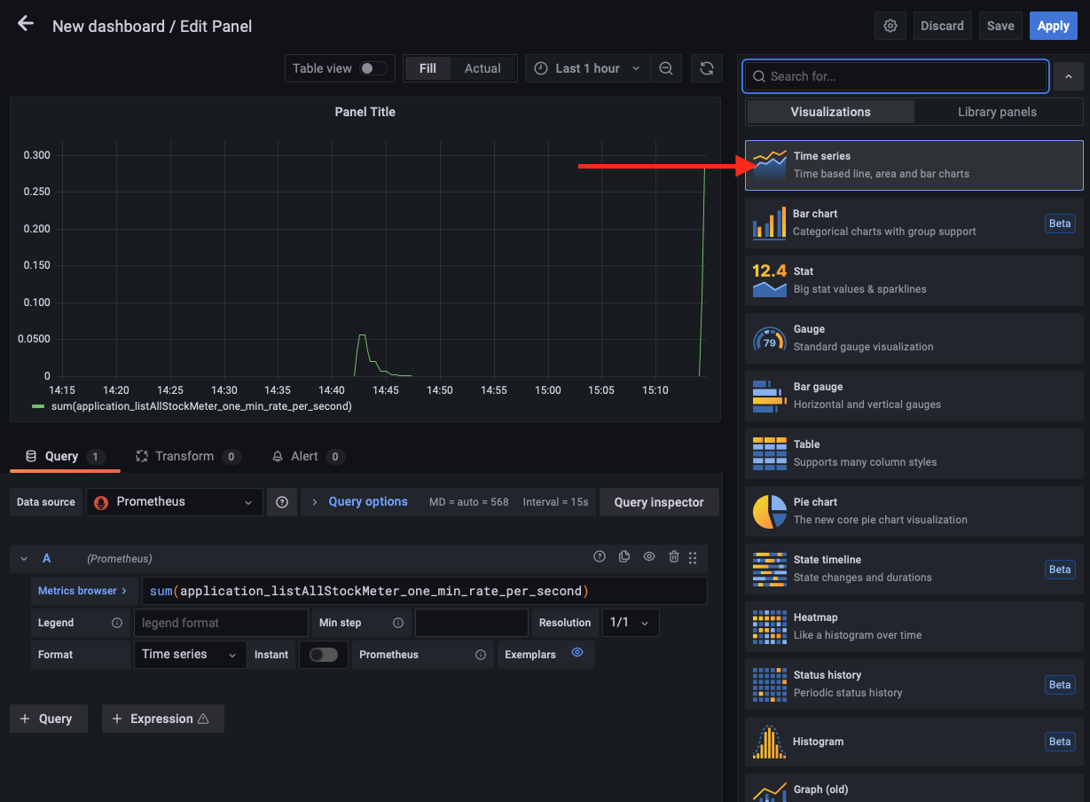Open data source help icon

point(282,502)
